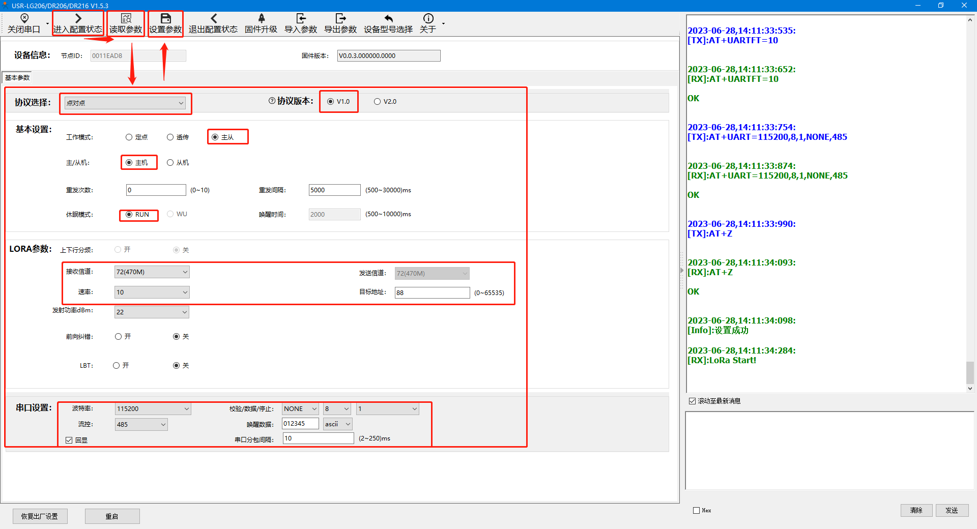Open the 发射功率dBm dropdown
Screen dimensions: 977x529
pyautogui.click(x=152, y=312)
